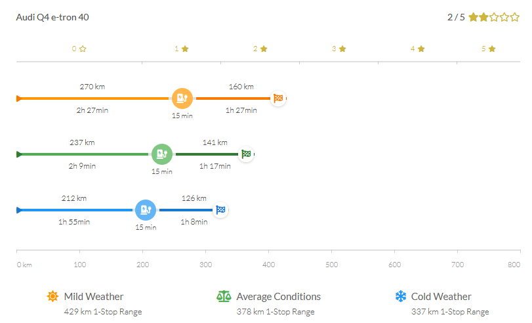532x323 pixels.
Task: Click the green charging station icon
Action: click(x=161, y=154)
